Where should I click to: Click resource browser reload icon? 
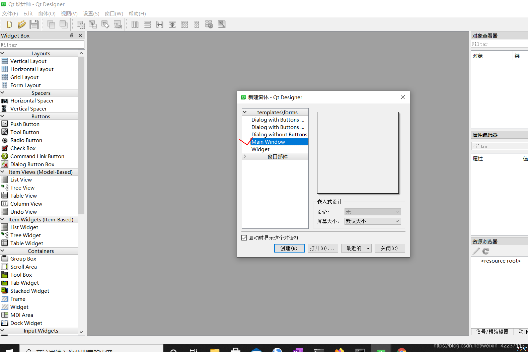point(486,251)
